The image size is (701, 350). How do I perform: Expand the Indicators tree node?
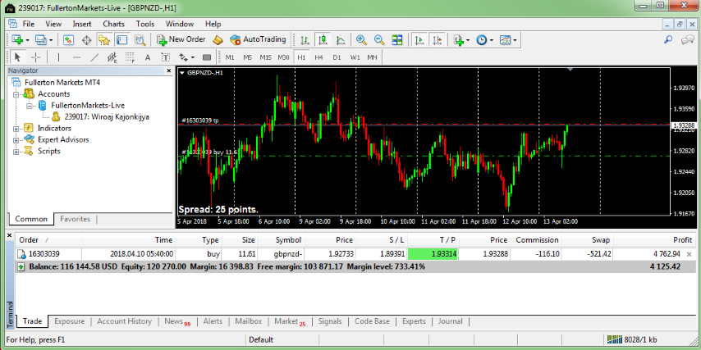click(16, 129)
